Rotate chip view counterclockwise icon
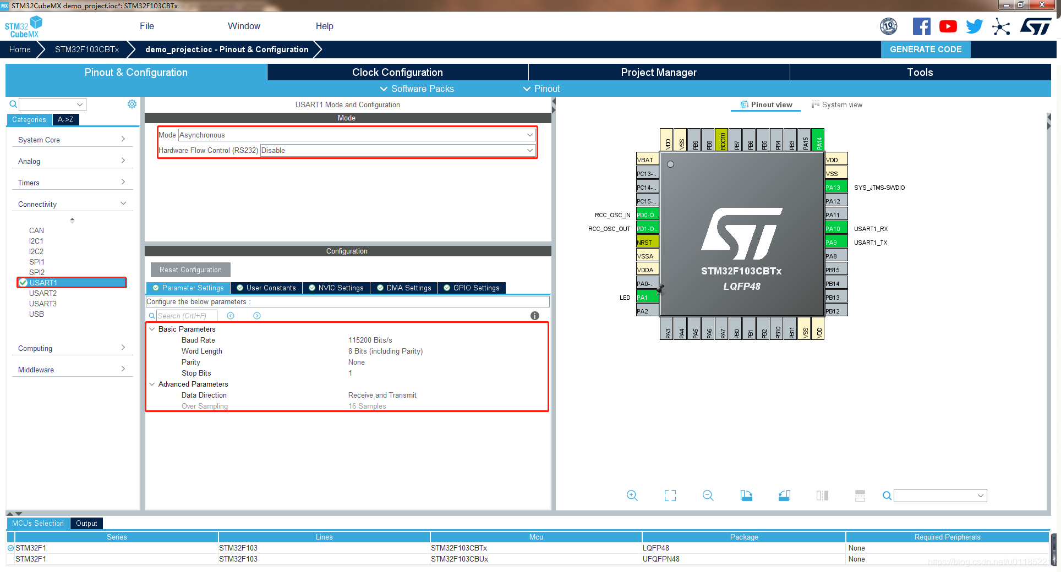The width and height of the screenshot is (1061, 572). click(x=785, y=496)
